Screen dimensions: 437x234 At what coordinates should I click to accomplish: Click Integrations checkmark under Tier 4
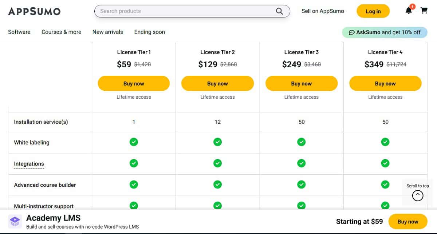(385, 163)
